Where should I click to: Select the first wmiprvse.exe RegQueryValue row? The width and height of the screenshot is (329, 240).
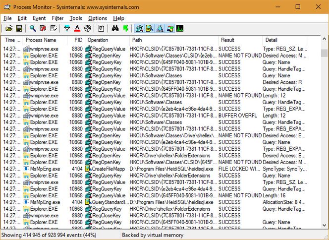pos(155,49)
